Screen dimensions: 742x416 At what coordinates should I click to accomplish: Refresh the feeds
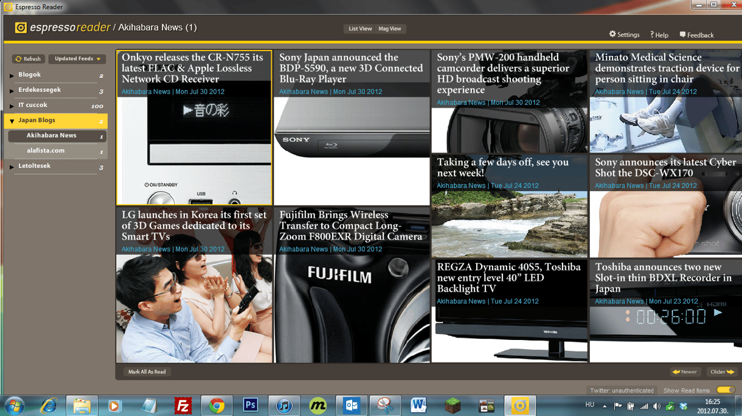[x=29, y=59]
